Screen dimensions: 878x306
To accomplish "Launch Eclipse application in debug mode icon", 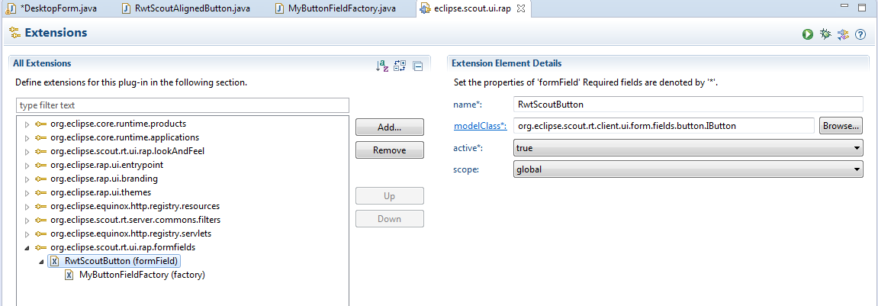I will [825, 35].
